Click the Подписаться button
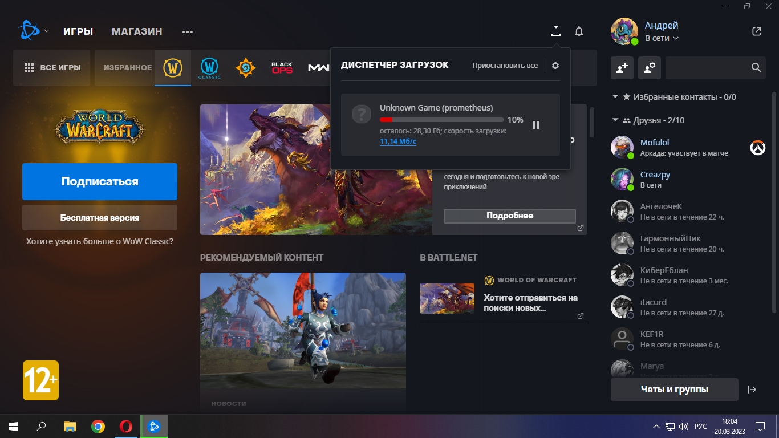The width and height of the screenshot is (779, 438). tap(100, 181)
